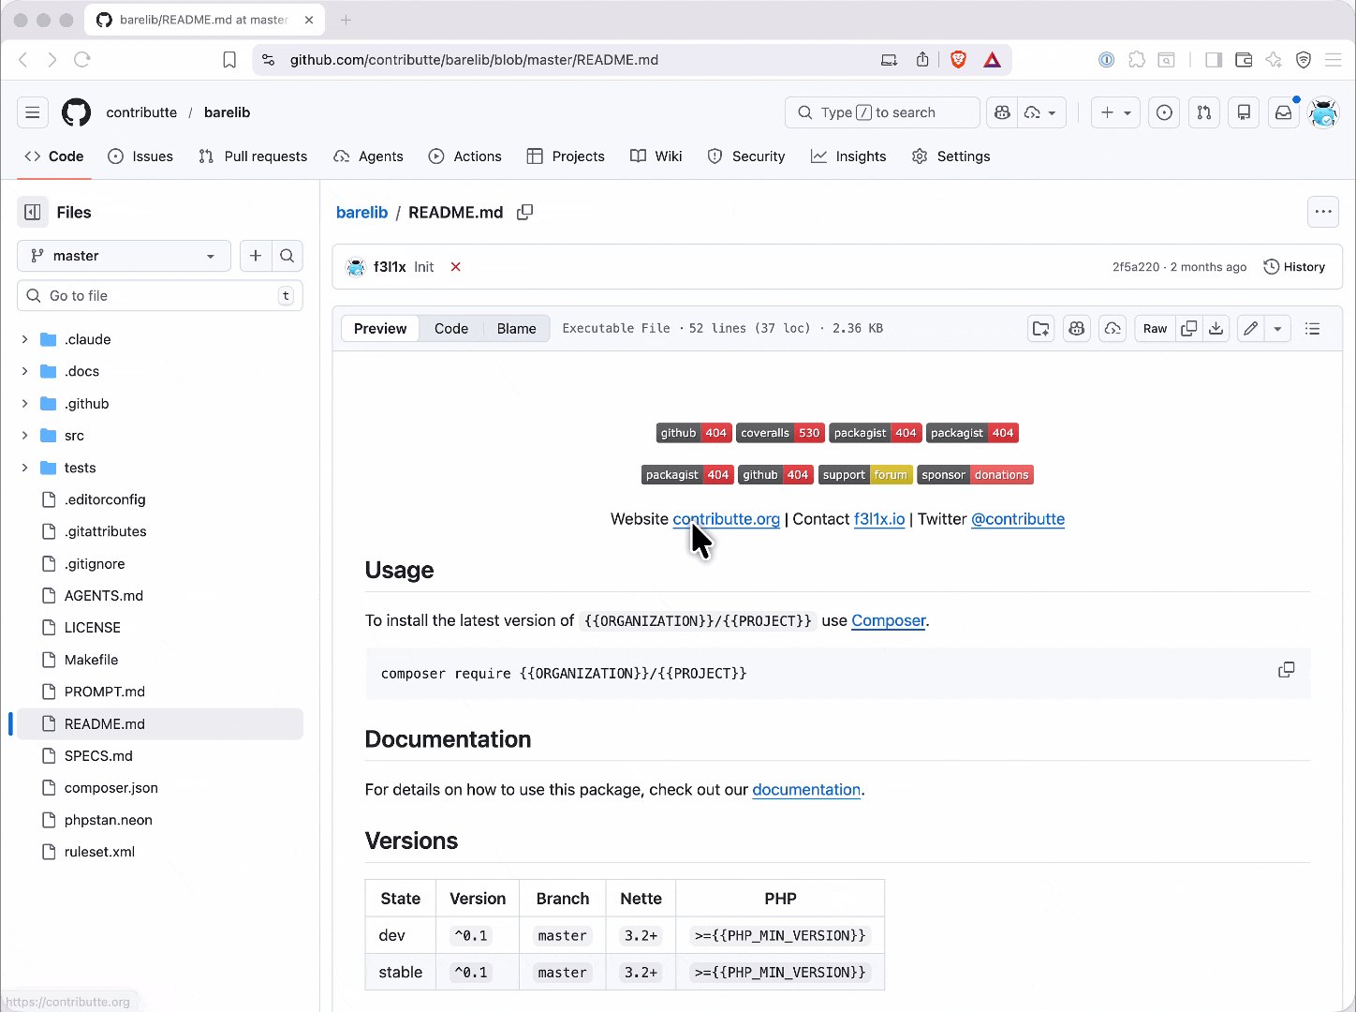Image resolution: width=1356 pixels, height=1012 pixels.
Task: Open the Pull requests tab
Action: [x=253, y=156]
